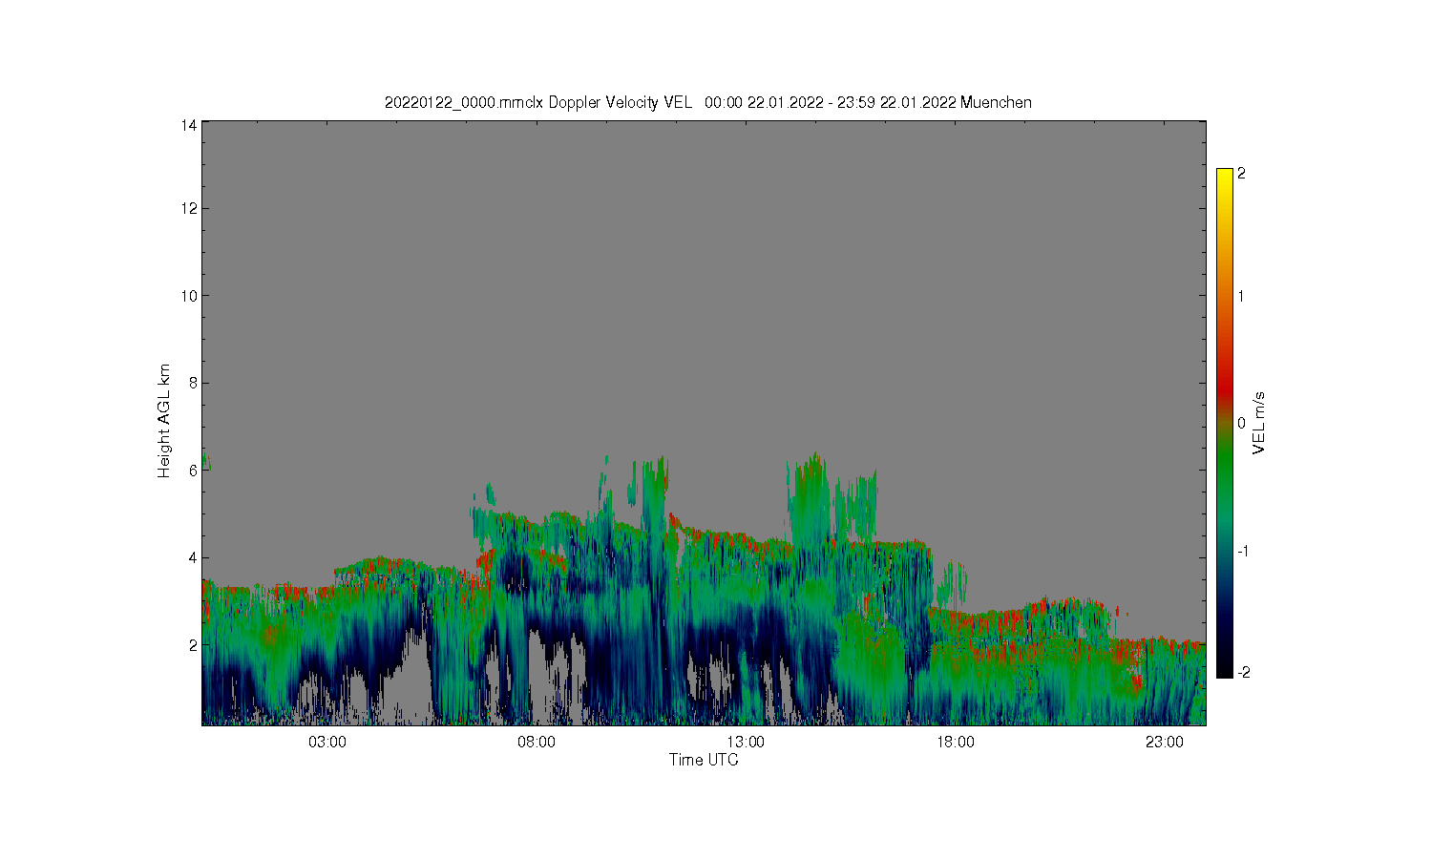Click the VEL color bar scale
The width and height of the screenshot is (1432, 859).
(1225, 423)
